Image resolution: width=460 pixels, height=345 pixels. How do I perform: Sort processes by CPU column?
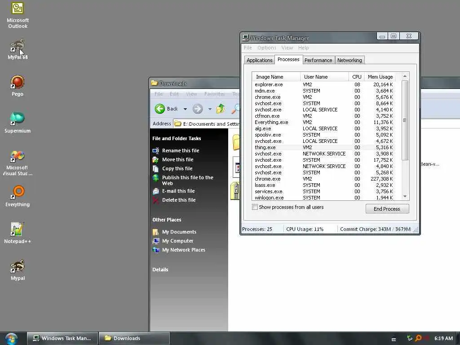(x=356, y=77)
